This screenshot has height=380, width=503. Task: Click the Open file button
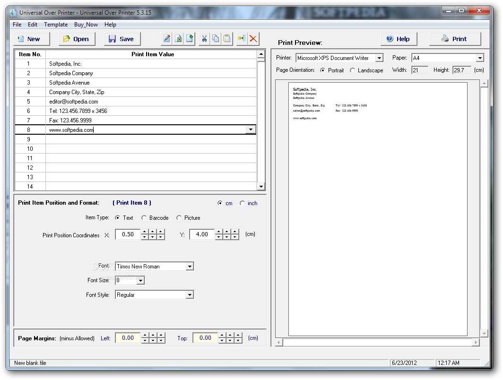[77, 39]
